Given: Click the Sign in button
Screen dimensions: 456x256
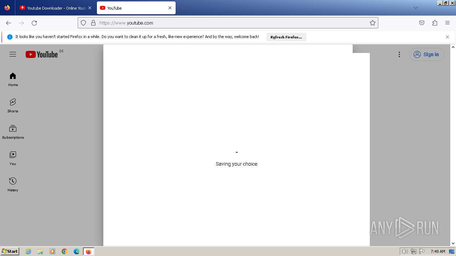Looking at the screenshot, I should (427, 54).
